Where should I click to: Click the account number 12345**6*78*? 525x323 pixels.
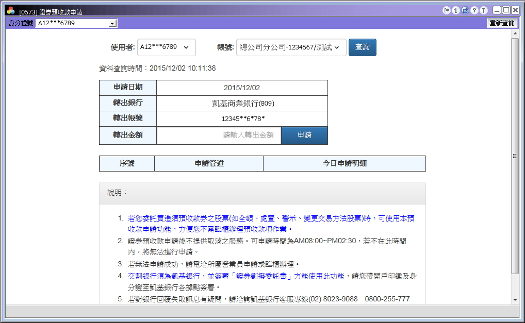(x=243, y=118)
